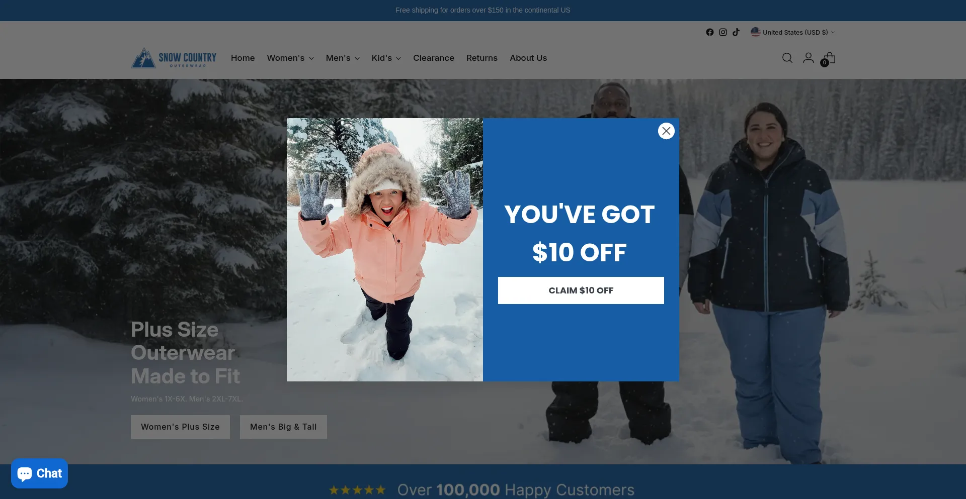Open the TikTok social link icon
Screen dimensions: 966x499
[736, 32]
